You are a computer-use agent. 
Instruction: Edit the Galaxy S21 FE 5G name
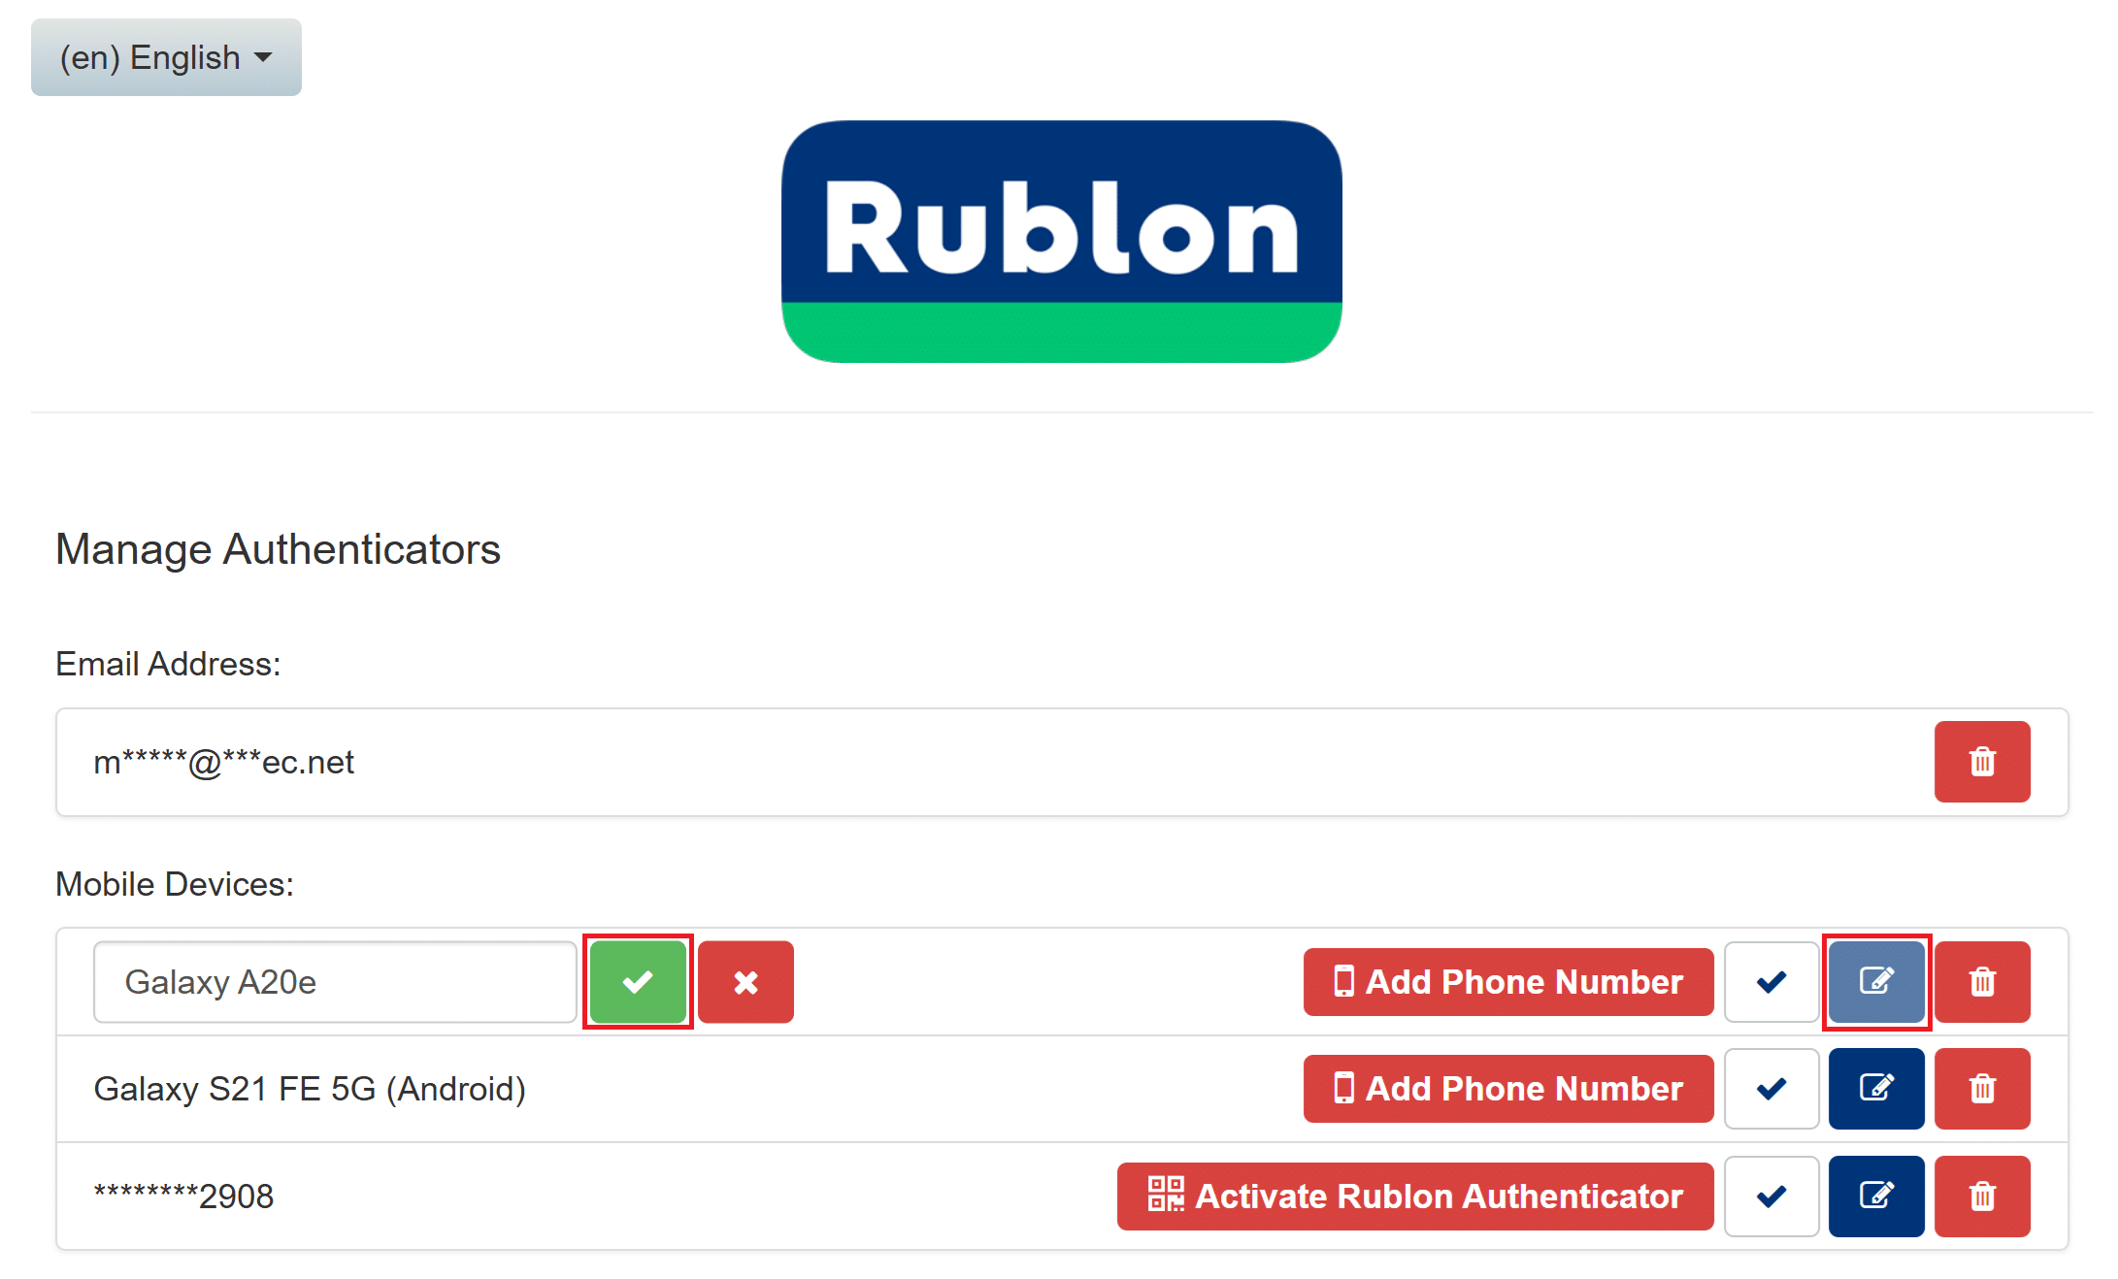pyautogui.click(x=1875, y=1089)
